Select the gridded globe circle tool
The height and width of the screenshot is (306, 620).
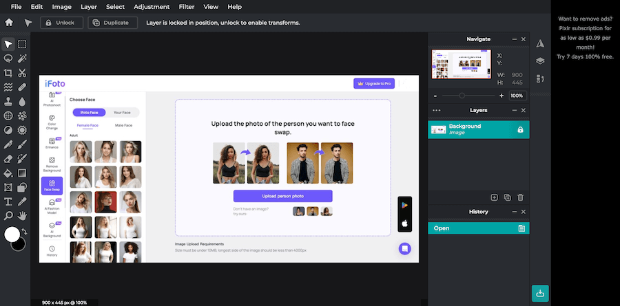(x=8, y=116)
